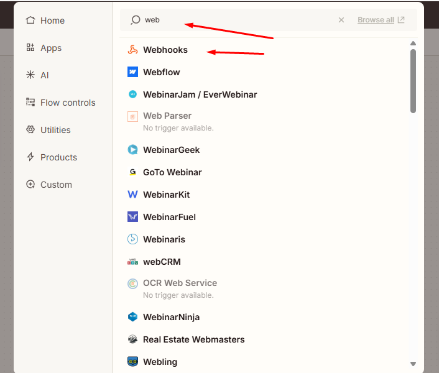Image resolution: width=439 pixels, height=373 pixels.
Task: Click the webCRM logo icon
Action: tap(132, 262)
